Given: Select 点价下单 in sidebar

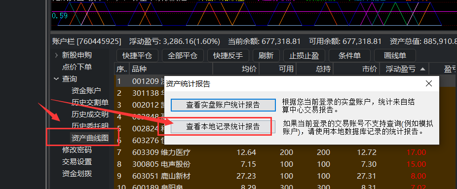Looking at the screenshot, I should coord(77,67).
